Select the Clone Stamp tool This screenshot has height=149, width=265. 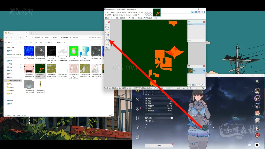(106, 43)
